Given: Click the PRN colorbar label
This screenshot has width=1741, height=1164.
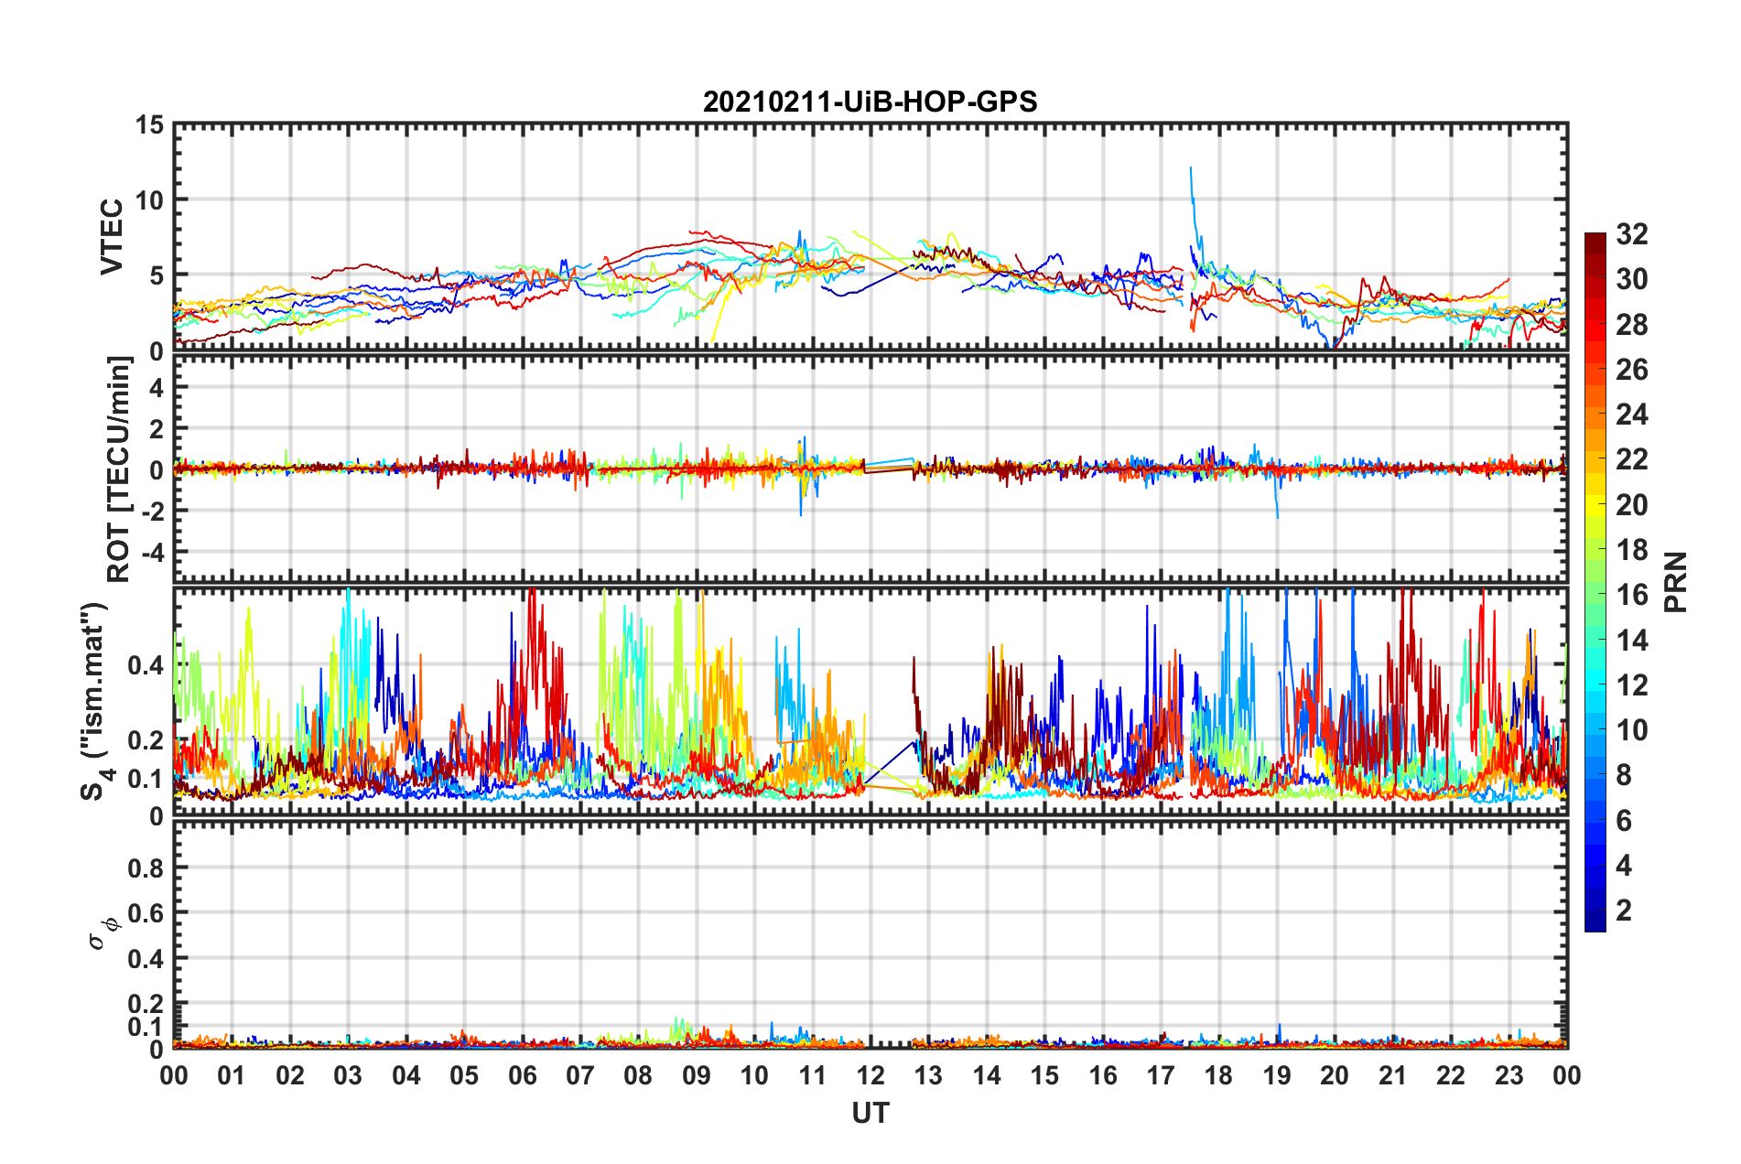Looking at the screenshot, I should click(x=1675, y=582).
